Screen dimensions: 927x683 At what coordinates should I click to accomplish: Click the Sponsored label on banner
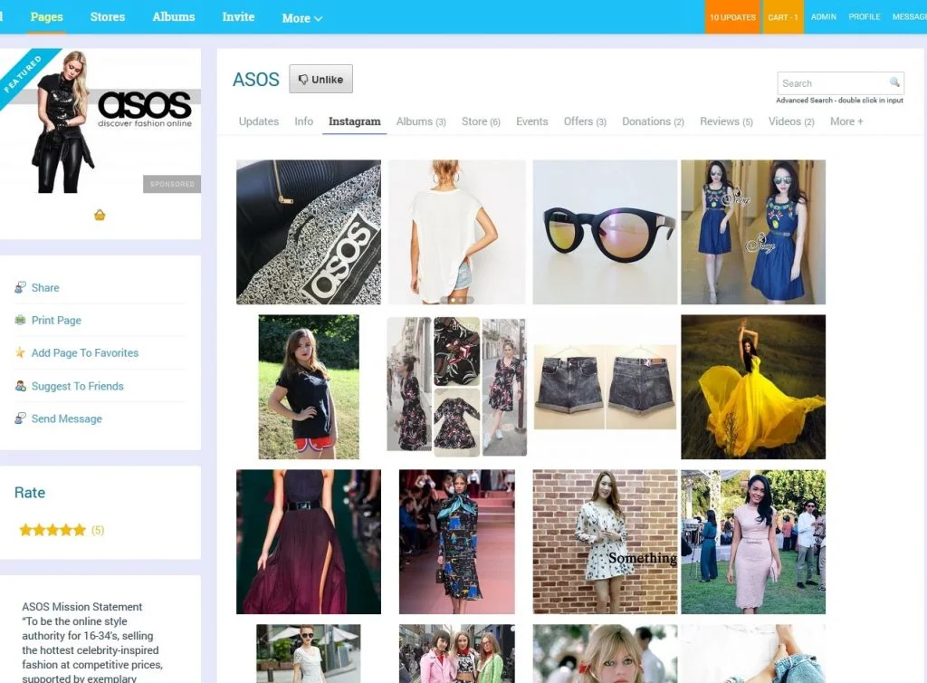(x=172, y=184)
